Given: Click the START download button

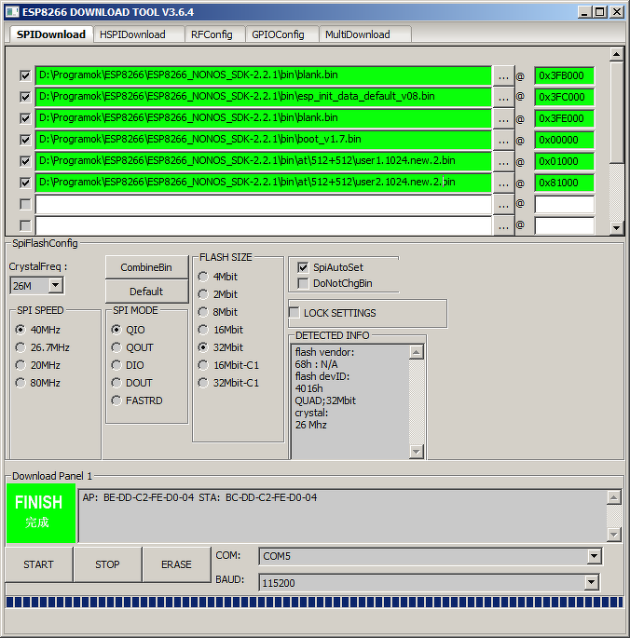Looking at the screenshot, I should coord(39,564).
